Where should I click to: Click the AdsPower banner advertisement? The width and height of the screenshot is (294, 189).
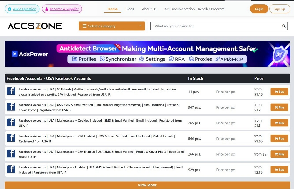click(147, 54)
